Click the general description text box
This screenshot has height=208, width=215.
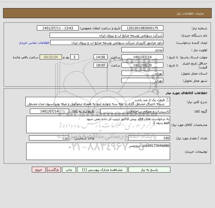(98, 102)
